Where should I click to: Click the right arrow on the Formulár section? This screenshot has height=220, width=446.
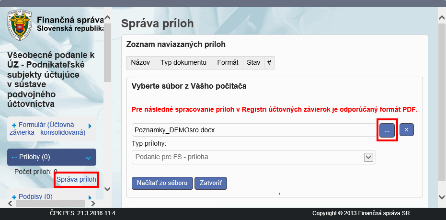click(x=90, y=126)
